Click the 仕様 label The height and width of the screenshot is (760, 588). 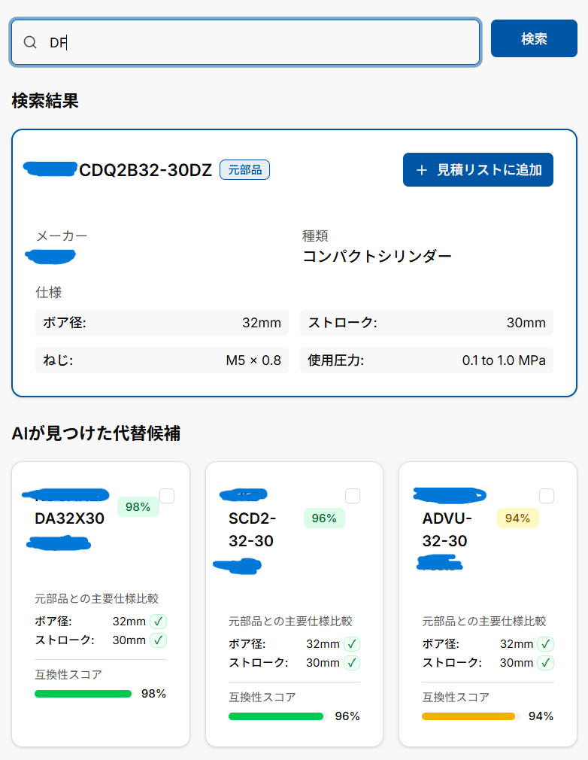pyautogui.click(x=48, y=292)
